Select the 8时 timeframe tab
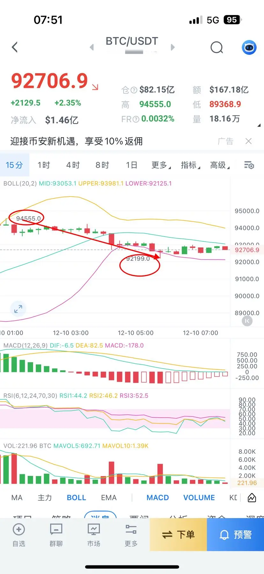Screen dimensions: 264x574 (102, 165)
